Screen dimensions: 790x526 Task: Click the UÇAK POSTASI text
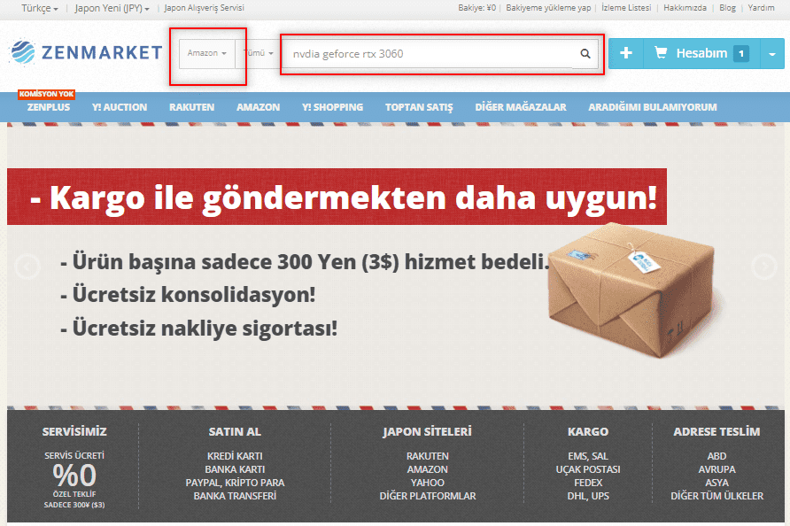(588, 469)
